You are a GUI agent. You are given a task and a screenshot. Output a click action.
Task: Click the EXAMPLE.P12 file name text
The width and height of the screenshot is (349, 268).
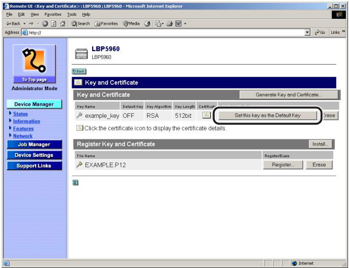pyautogui.click(x=106, y=165)
